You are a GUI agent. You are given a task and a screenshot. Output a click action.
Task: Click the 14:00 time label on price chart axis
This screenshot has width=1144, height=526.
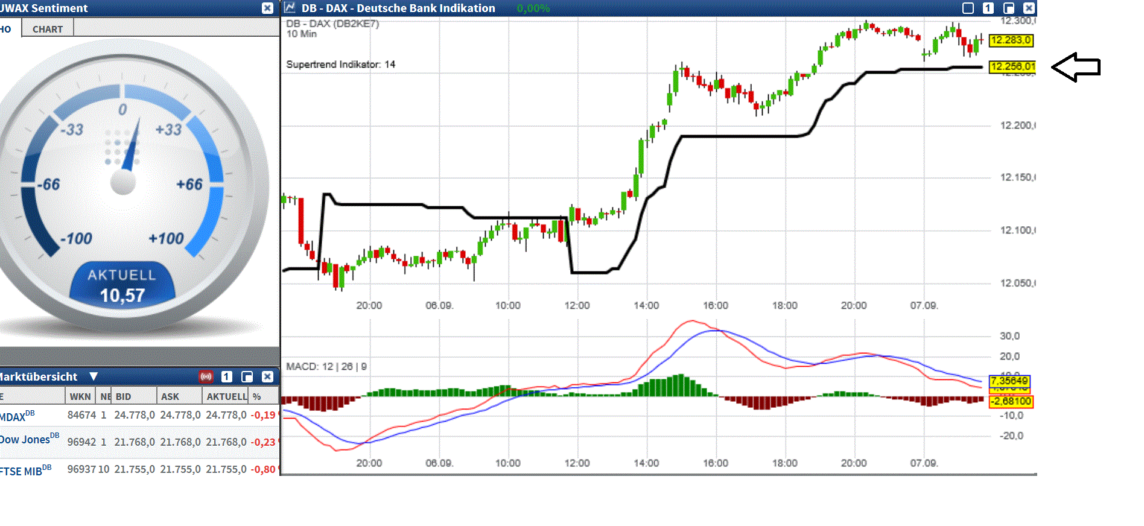(646, 306)
